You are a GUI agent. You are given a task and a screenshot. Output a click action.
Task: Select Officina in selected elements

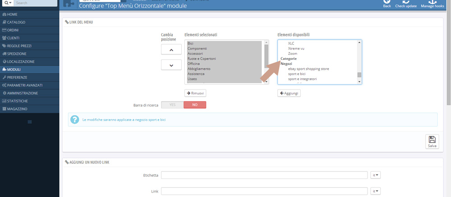tap(224, 64)
